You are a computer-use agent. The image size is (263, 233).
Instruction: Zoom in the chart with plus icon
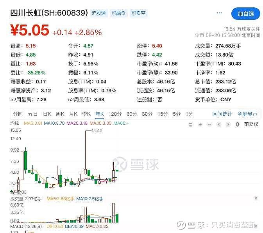pos(200,124)
